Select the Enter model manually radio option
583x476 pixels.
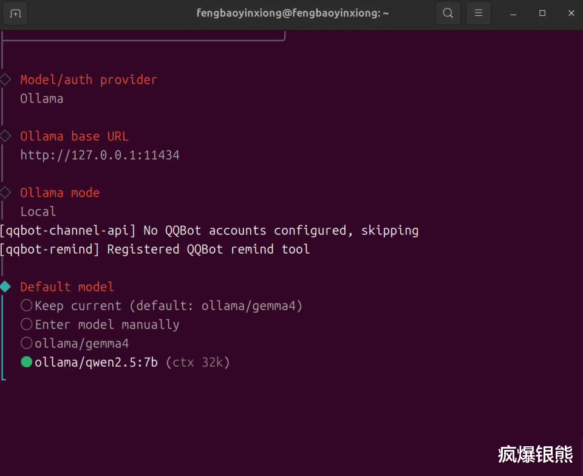[27, 324]
